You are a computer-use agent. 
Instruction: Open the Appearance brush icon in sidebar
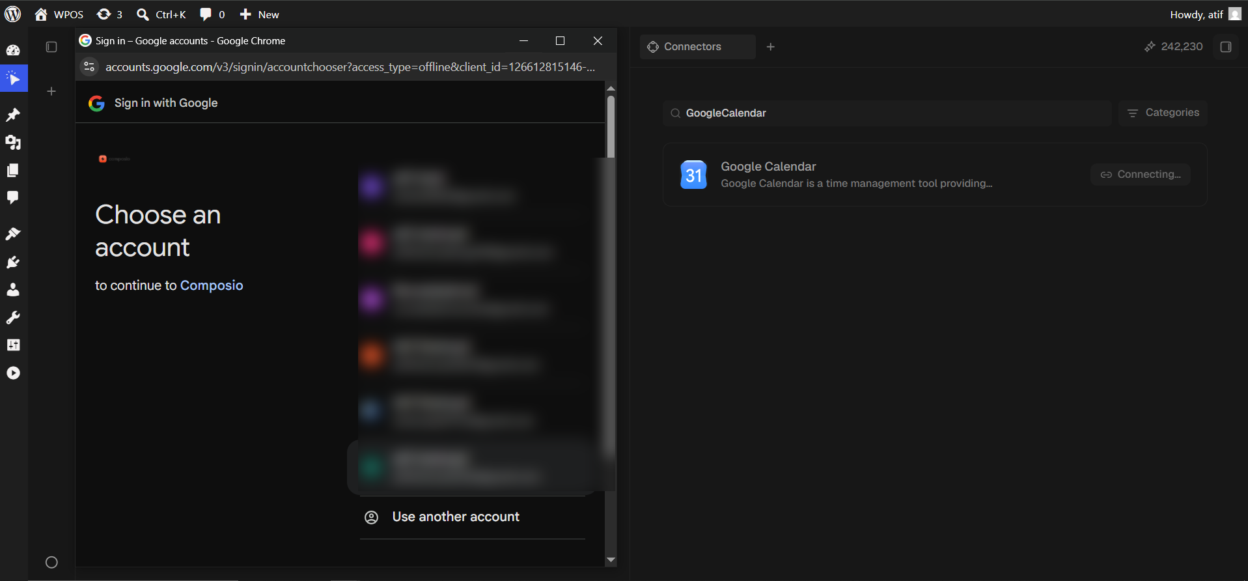13,234
